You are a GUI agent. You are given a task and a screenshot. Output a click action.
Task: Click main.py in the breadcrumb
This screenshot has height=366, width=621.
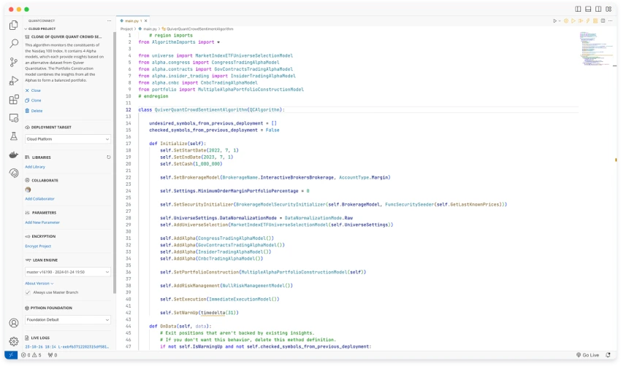tap(150, 29)
